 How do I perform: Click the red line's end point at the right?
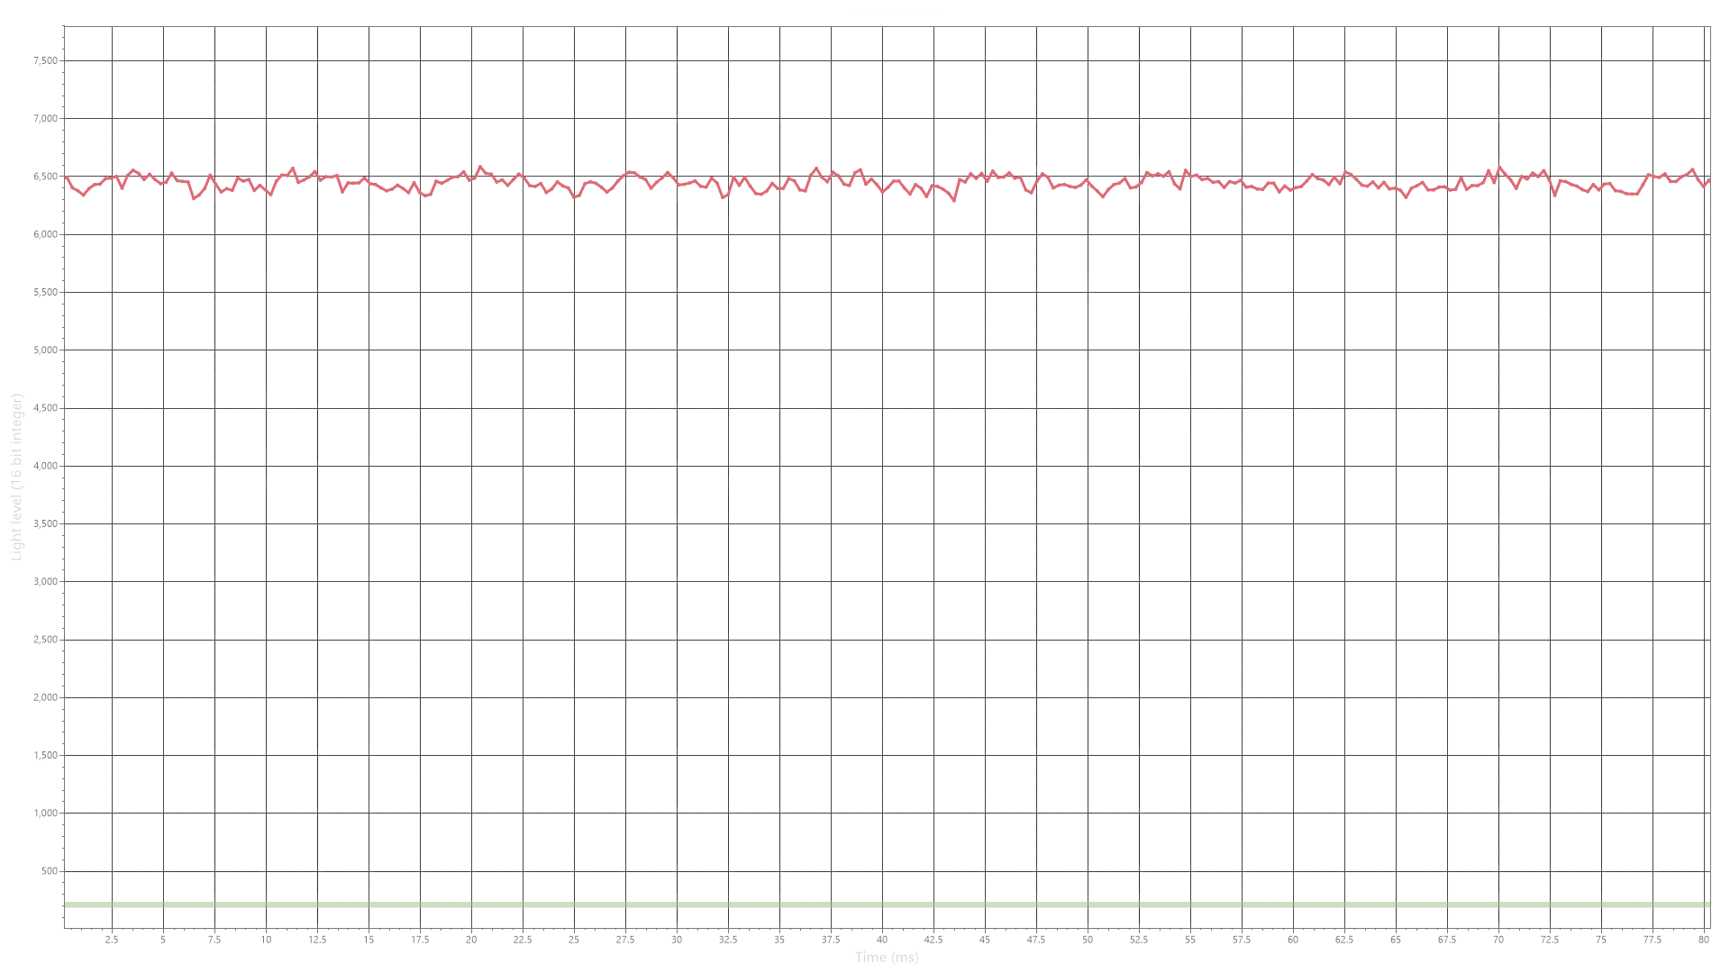coord(1708,182)
